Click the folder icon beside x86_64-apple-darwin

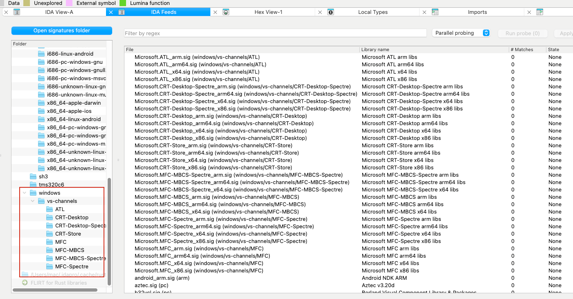[41, 103]
